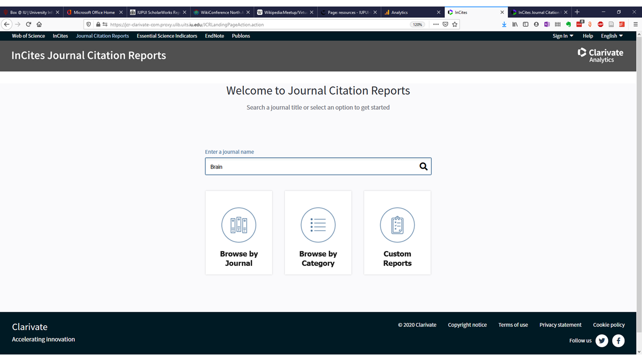This screenshot has width=642, height=361.
Task: Open the Firefox account avatar icon
Action: click(536, 24)
